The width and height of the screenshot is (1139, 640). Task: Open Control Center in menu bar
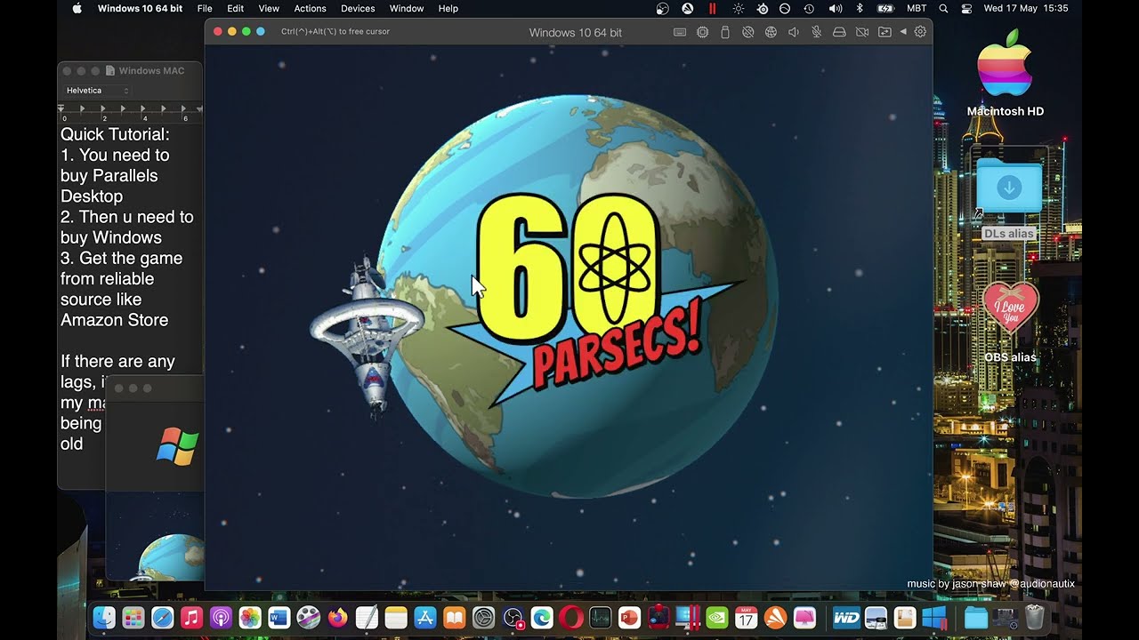tap(966, 8)
